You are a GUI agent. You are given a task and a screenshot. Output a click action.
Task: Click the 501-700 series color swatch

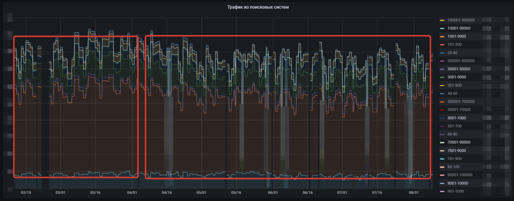(x=442, y=126)
